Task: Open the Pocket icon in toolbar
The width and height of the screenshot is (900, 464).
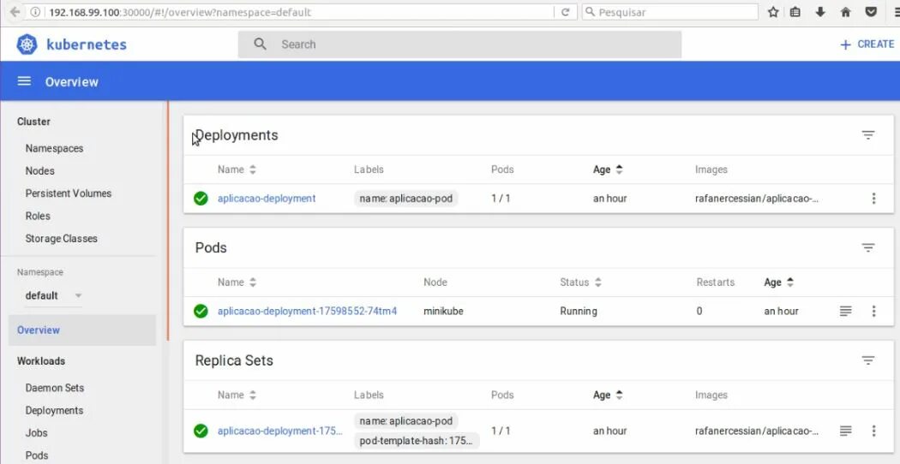Action: click(x=872, y=11)
